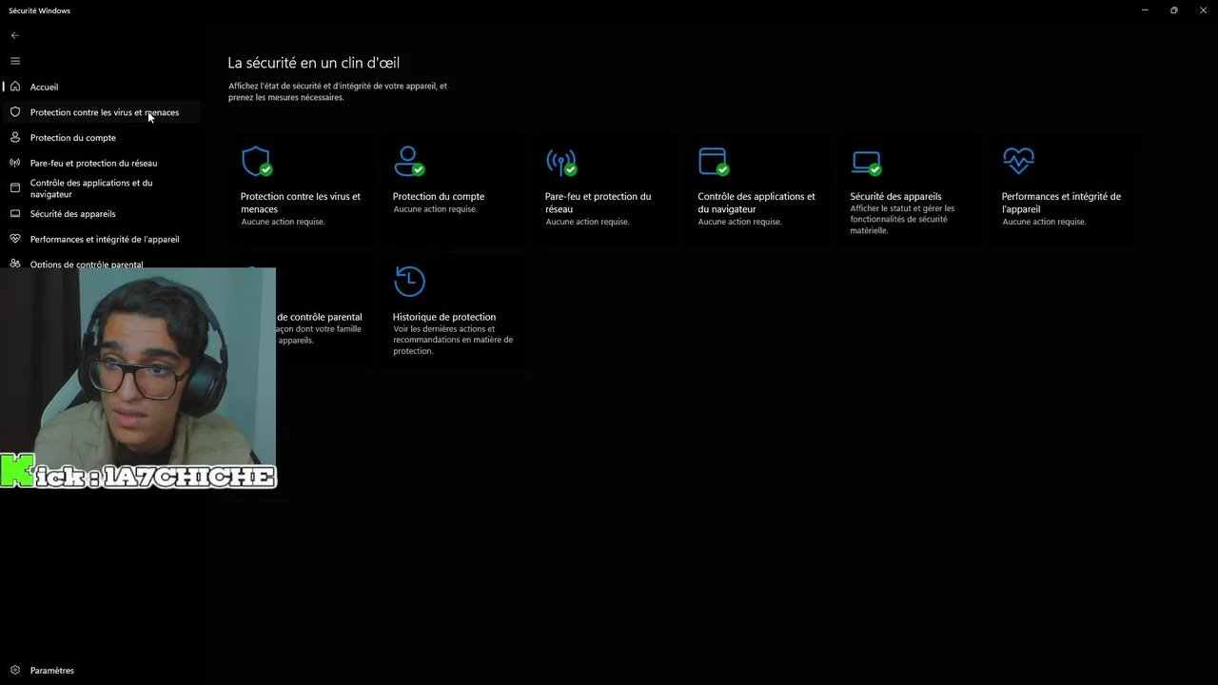Restore down the Sécurité Windows window
Viewport: 1218px width, 685px height.
coord(1173,10)
